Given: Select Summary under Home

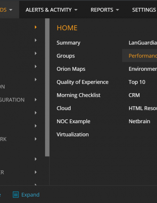Looking at the screenshot, I should (x=68, y=43).
